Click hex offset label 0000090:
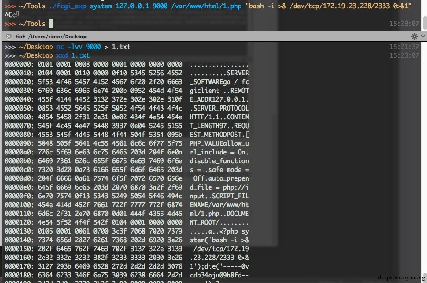Screen dimensions: 427x283 tap(19, 143)
